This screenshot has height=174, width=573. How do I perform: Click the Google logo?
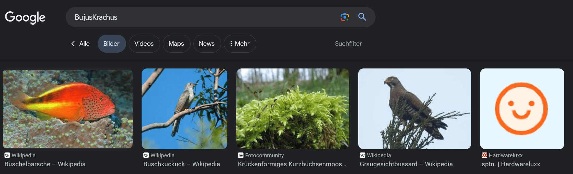(x=25, y=17)
